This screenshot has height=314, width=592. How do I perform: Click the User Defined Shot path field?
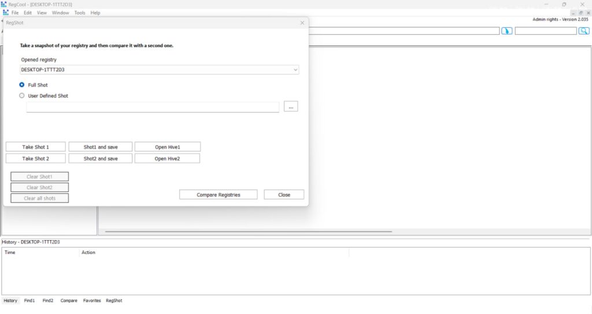[x=153, y=107]
